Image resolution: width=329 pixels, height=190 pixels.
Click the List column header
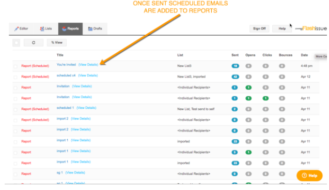180,55
